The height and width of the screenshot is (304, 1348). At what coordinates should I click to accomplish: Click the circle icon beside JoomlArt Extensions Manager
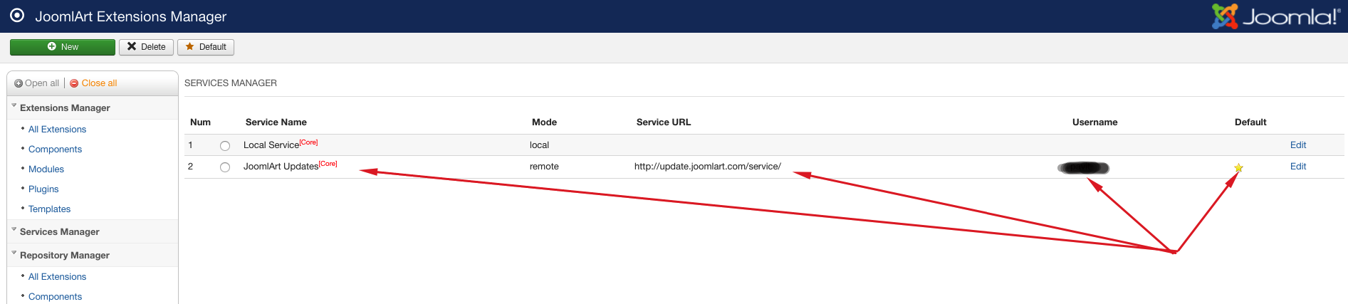click(x=17, y=16)
